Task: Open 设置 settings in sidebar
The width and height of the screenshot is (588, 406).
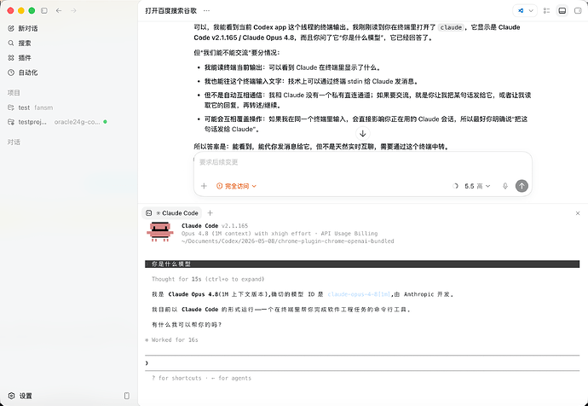Action: (x=20, y=396)
